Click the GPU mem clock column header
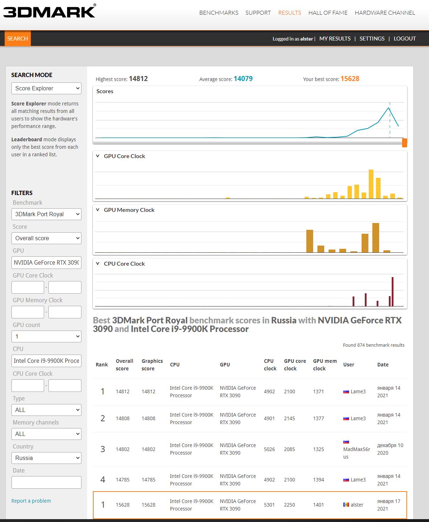429x522 pixels. coord(325,365)
